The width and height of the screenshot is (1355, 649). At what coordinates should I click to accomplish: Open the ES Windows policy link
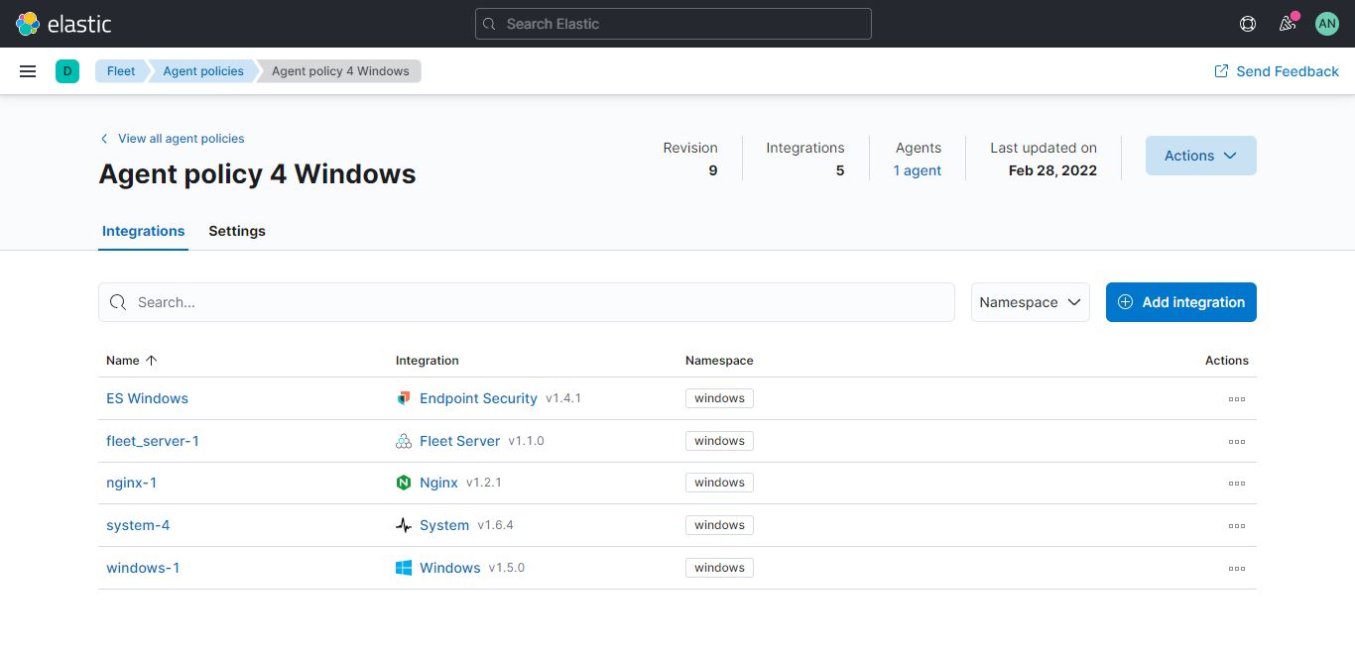tap(147, 397)
